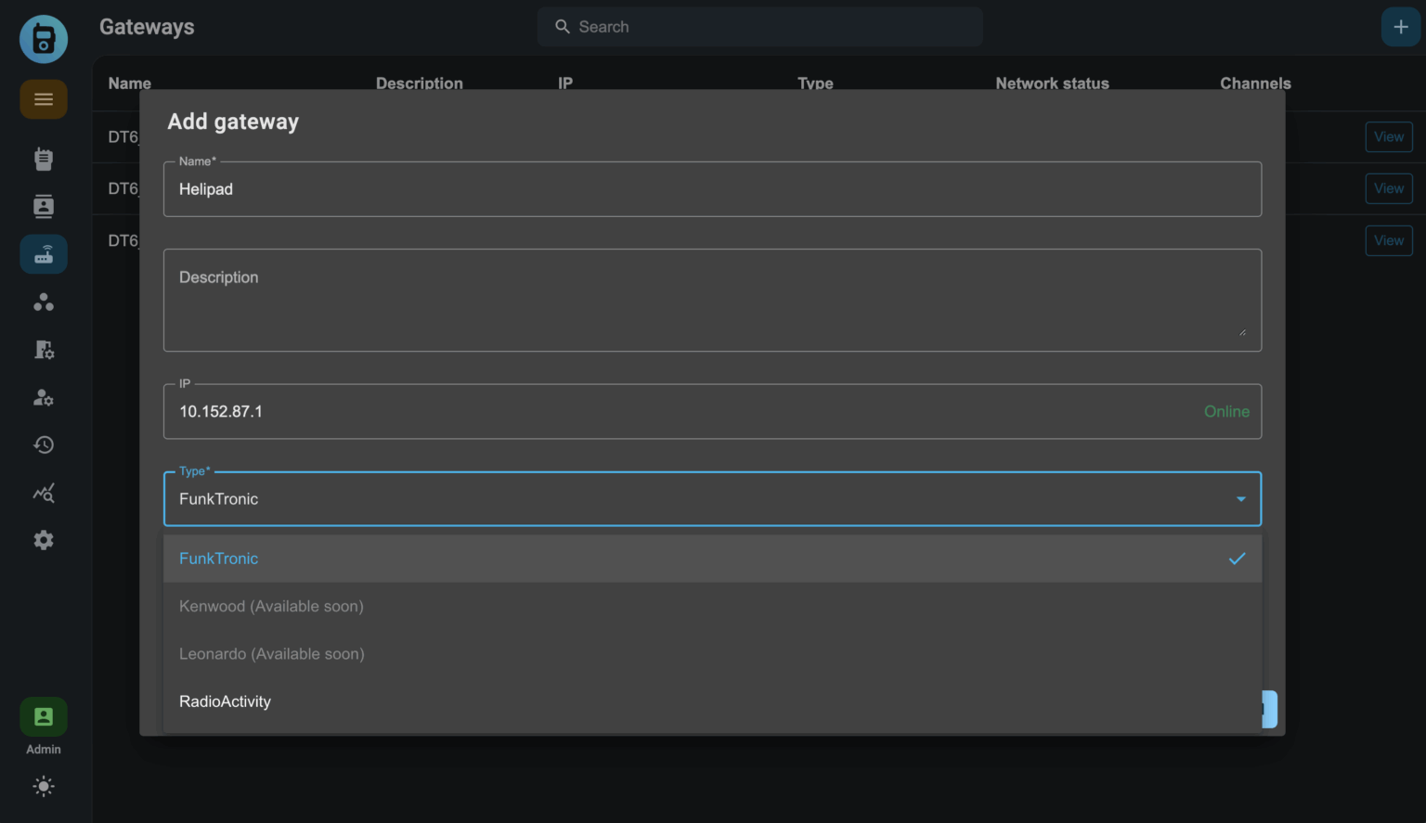Open the history clock sidebar icon
Image resolution: width=1426 pixels, height=823 pixels.
point(44,445)
